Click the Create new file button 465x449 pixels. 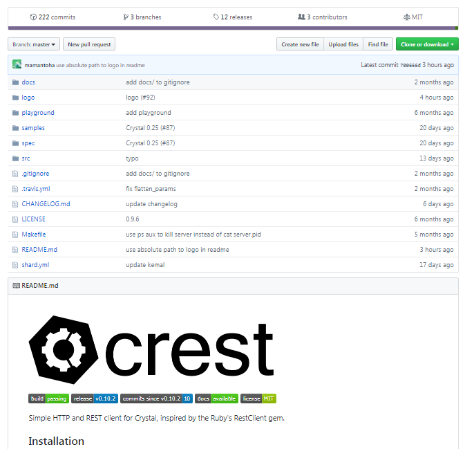tap(300, 44)
